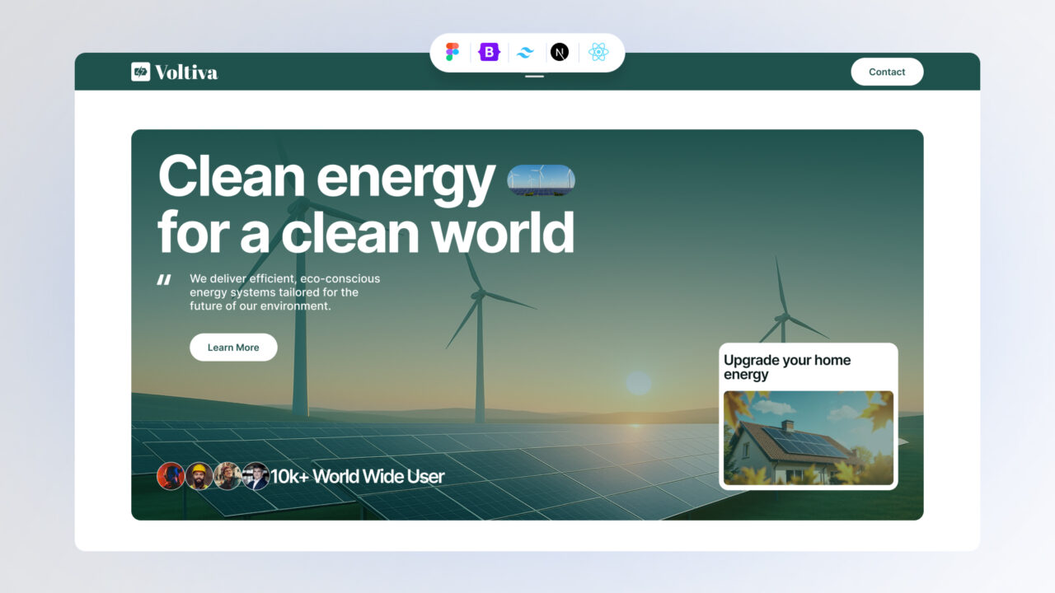Click the 'Upgrade your home energy' card title

pyautogui.click(x=786, y=367)
